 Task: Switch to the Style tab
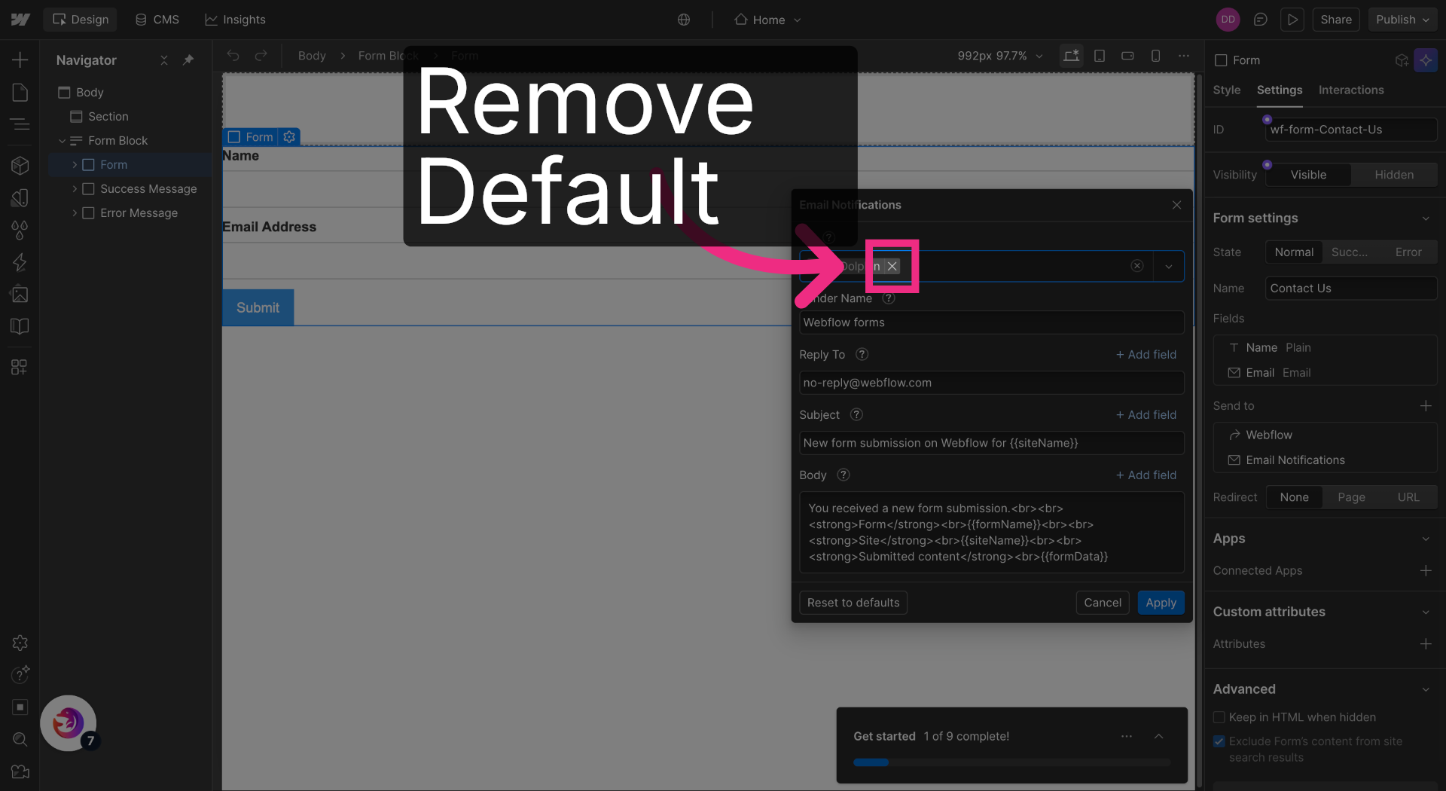(x=1226, y=90)
